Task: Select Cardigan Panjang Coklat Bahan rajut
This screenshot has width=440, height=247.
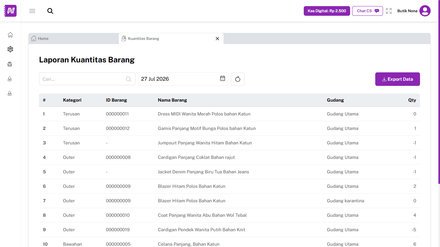Action: coord(229,157)
